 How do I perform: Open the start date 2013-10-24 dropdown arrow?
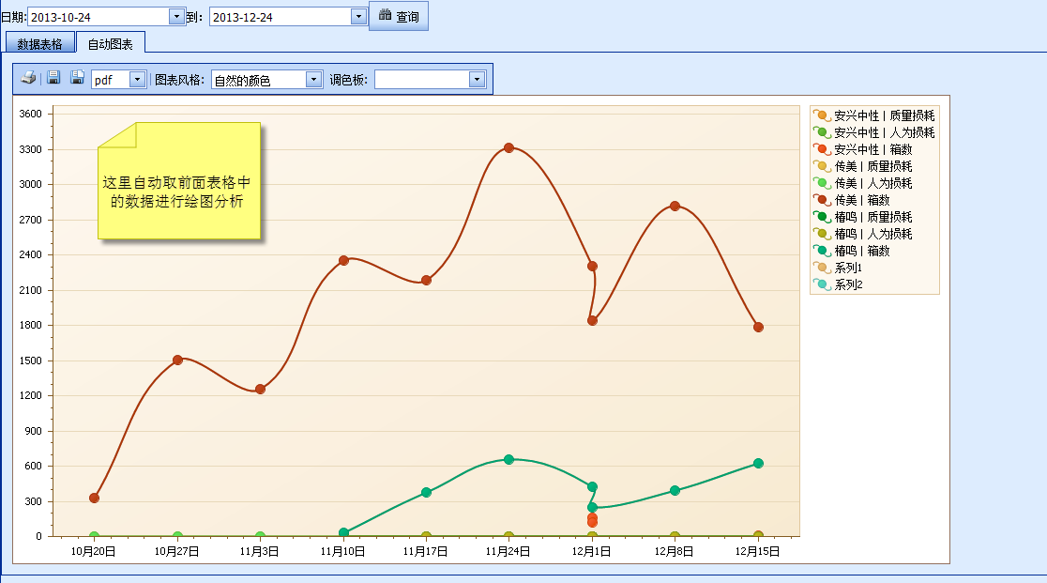click(x=176, y=17)
